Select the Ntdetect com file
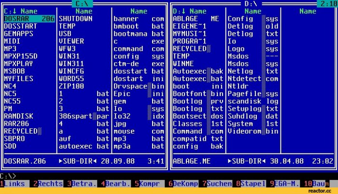Viewport: 338px width, 194px height. 253,79
